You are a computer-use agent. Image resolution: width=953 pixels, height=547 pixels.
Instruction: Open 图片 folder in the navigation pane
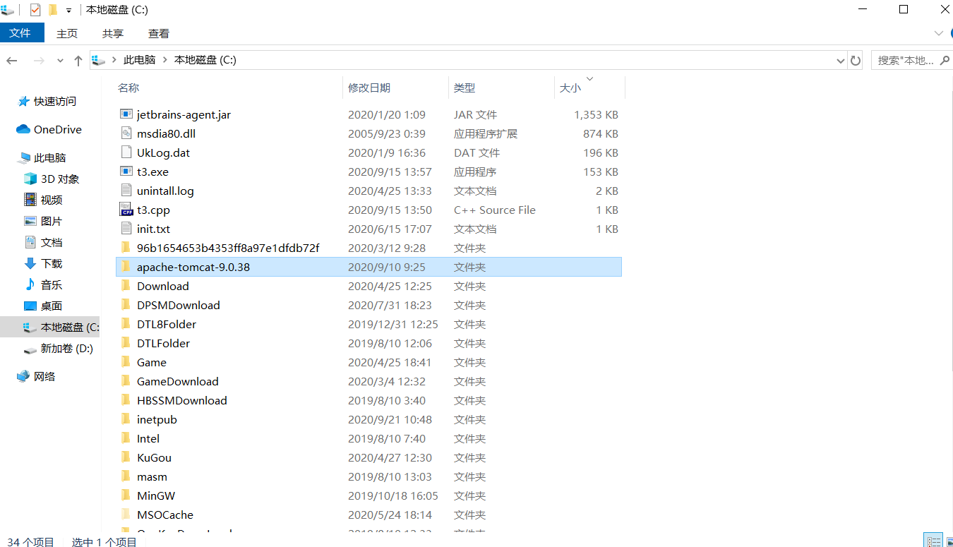pos(52,222)
